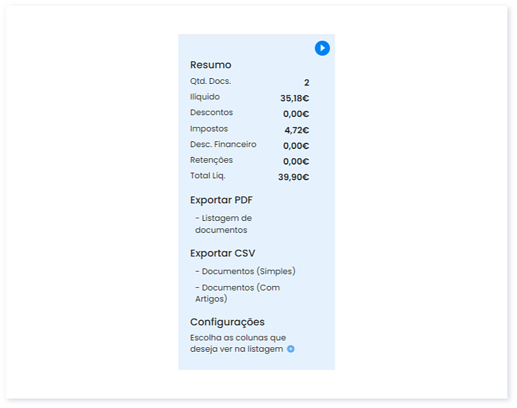Click the blue arrow icon to collapse panel
Viewport: 517px width, 408px height.
click(322, 48)
